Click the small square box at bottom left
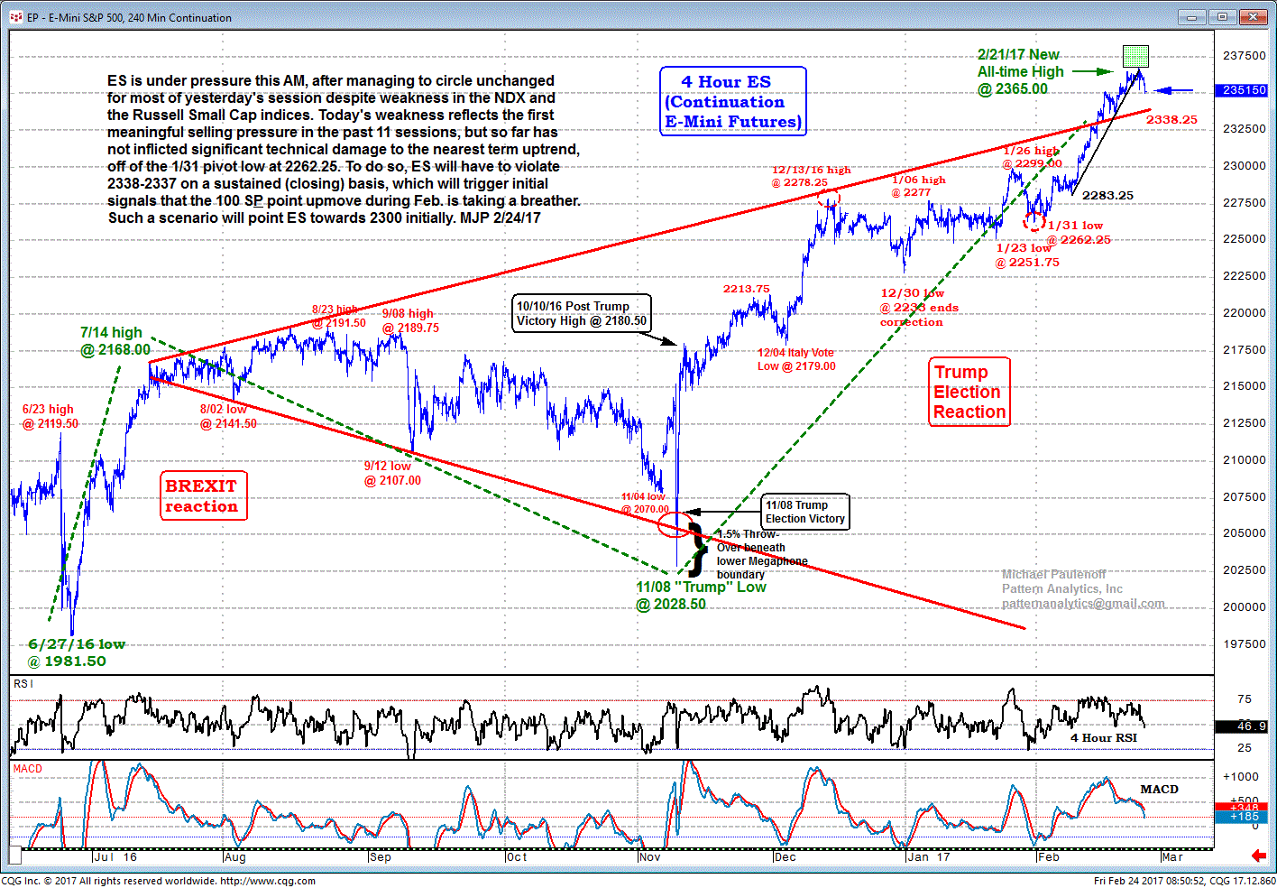Screen dimensions: 1277x888 pyautogui.click(x=14, y=856)
